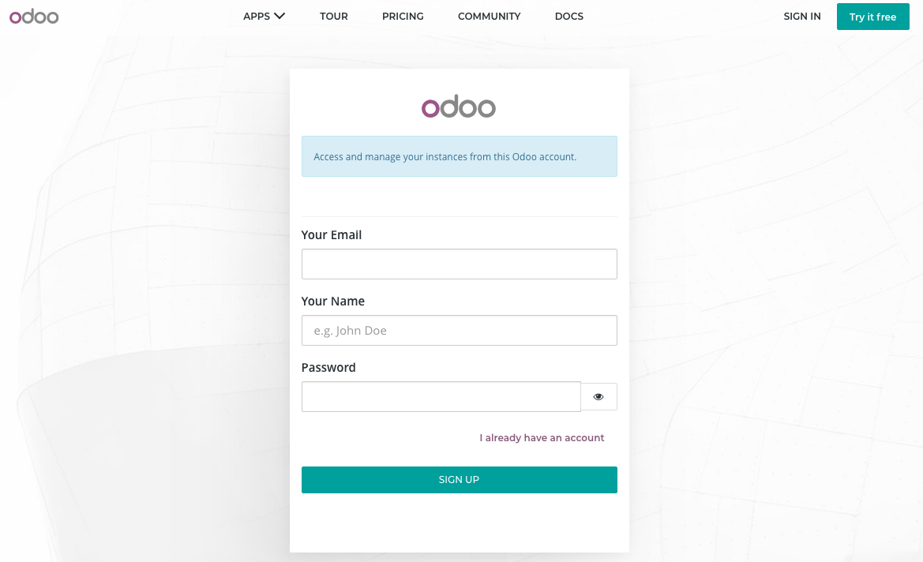
Task: Click the Odoo logo above the signup form
Action: 459,107
